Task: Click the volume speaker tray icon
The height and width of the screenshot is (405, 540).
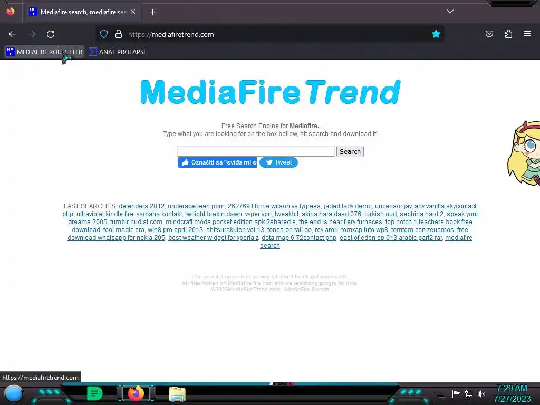Action: (481, 393)
